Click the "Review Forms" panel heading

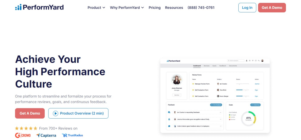pos(197,75)
